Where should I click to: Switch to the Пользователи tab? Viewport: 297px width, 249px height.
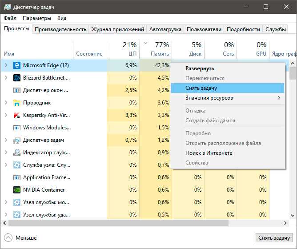tap(204, 29)
